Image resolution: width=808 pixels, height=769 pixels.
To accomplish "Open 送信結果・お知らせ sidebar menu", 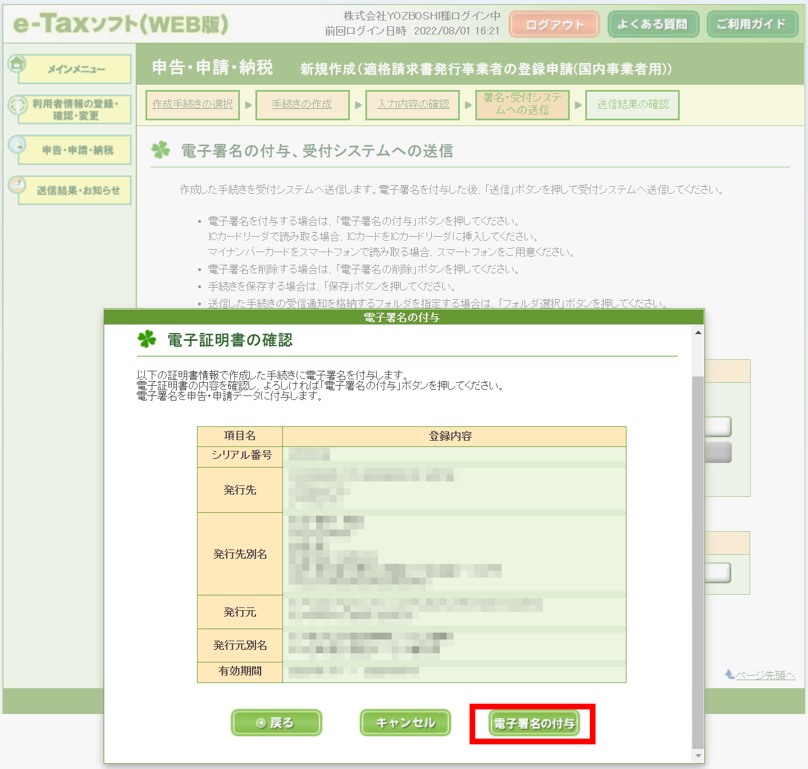I will tap(76, 190).
